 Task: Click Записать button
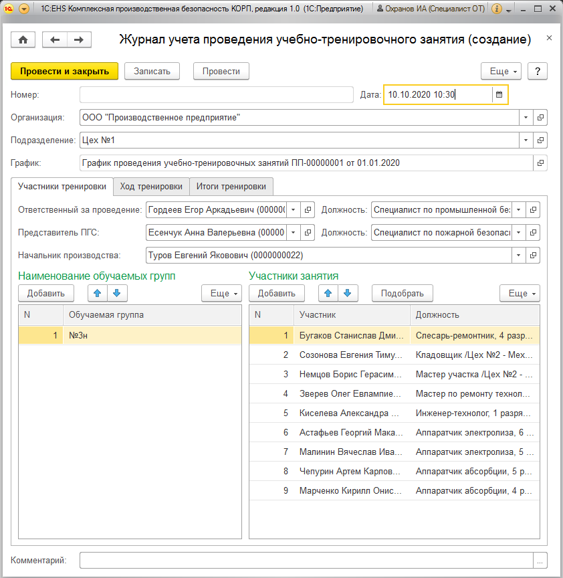coord(152,71)
